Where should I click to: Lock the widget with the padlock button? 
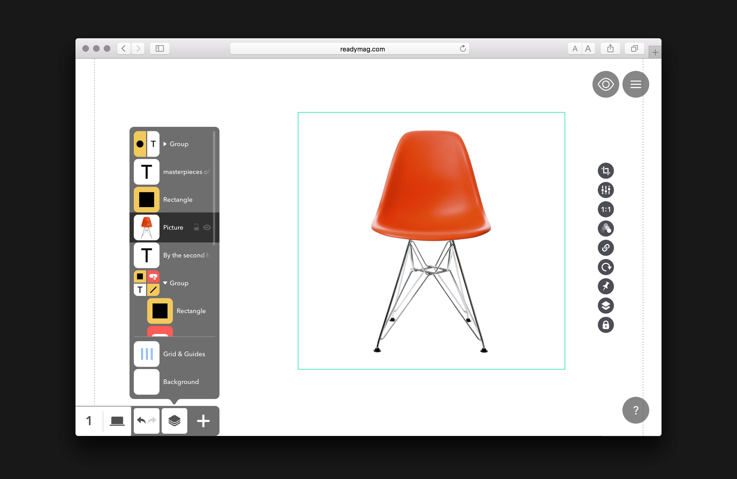(605, 325)
